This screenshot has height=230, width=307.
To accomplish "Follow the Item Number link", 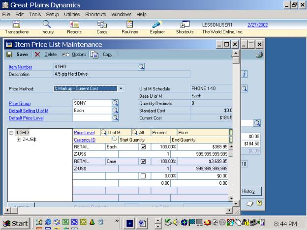I will [x=20, y=67].
